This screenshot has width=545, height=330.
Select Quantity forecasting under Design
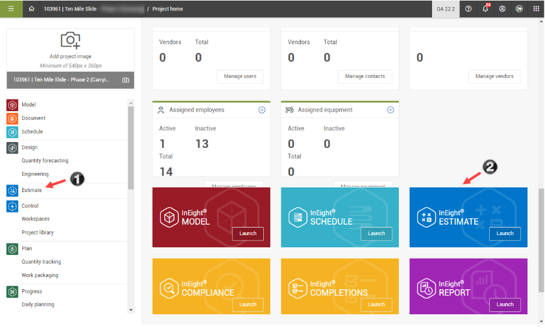[x=45, y=161]
